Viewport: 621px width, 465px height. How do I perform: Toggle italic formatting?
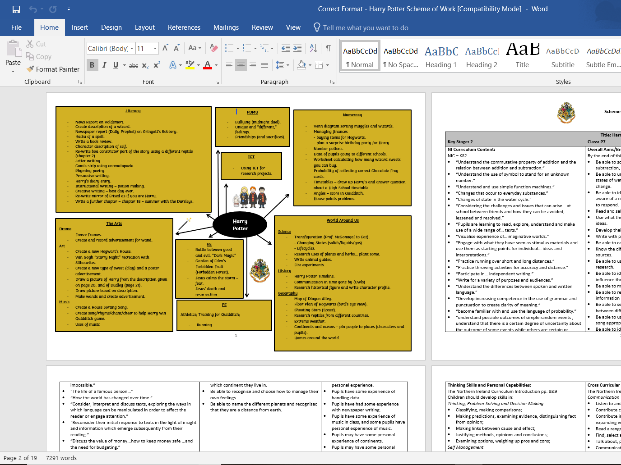pyautogui.click(x=104, y=65)
